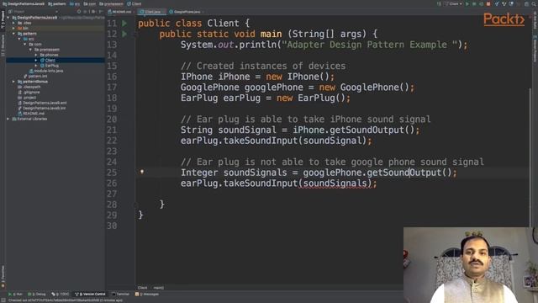Open the Run tool window tab
The width and height of the screenshot is (538, 303).
[15, 295]
